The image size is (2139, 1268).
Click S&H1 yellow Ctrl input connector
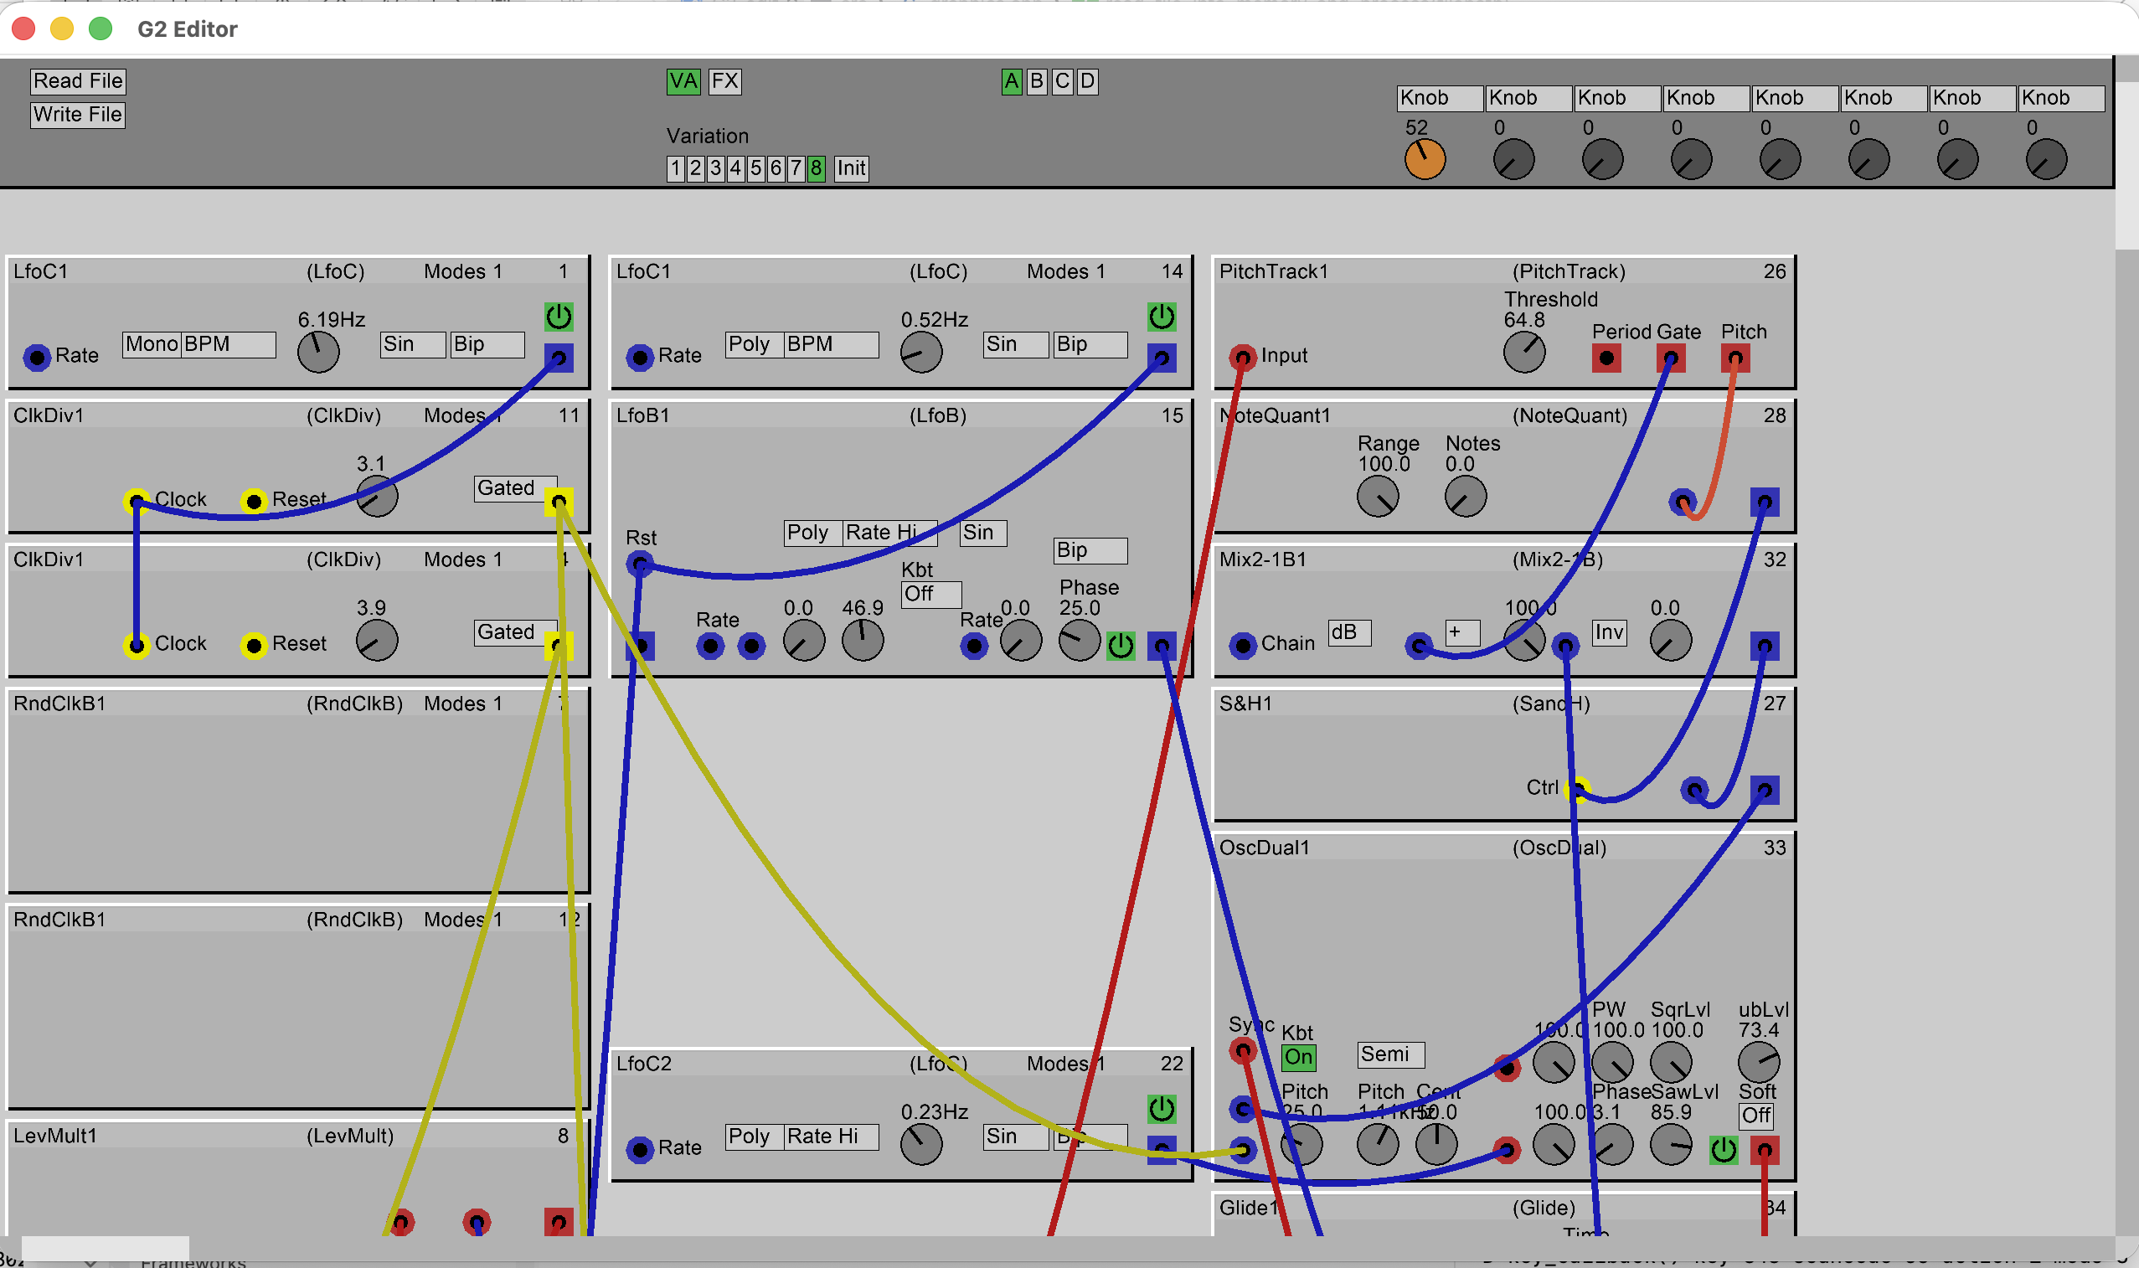(x=1578, y=789)
